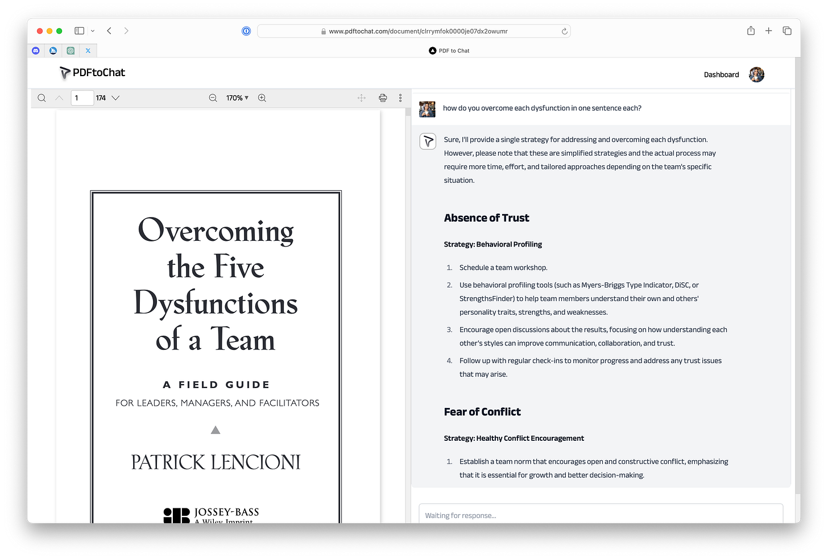
Task: Select the PDF to Chat tab
Action: click(x=449, y=51)
